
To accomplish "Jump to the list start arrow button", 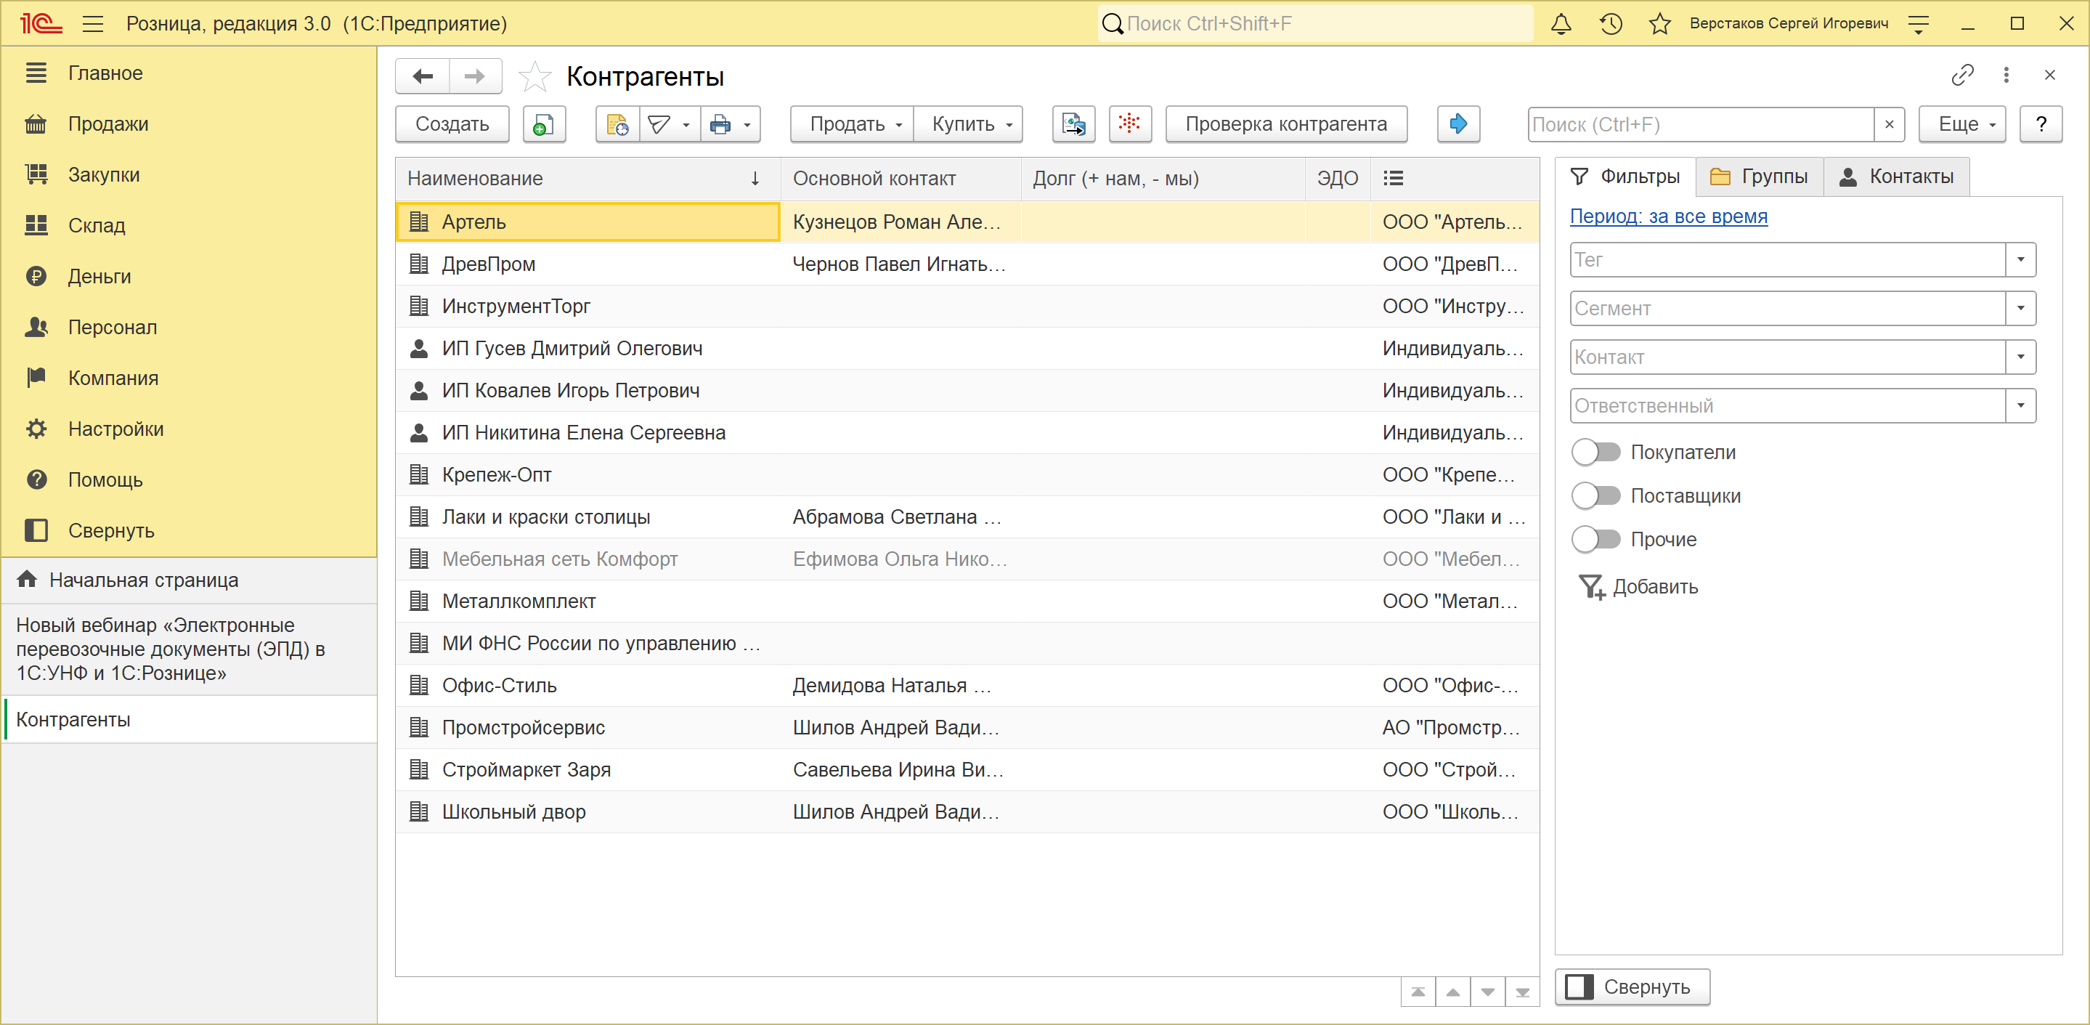I will tap(1418, 992).
